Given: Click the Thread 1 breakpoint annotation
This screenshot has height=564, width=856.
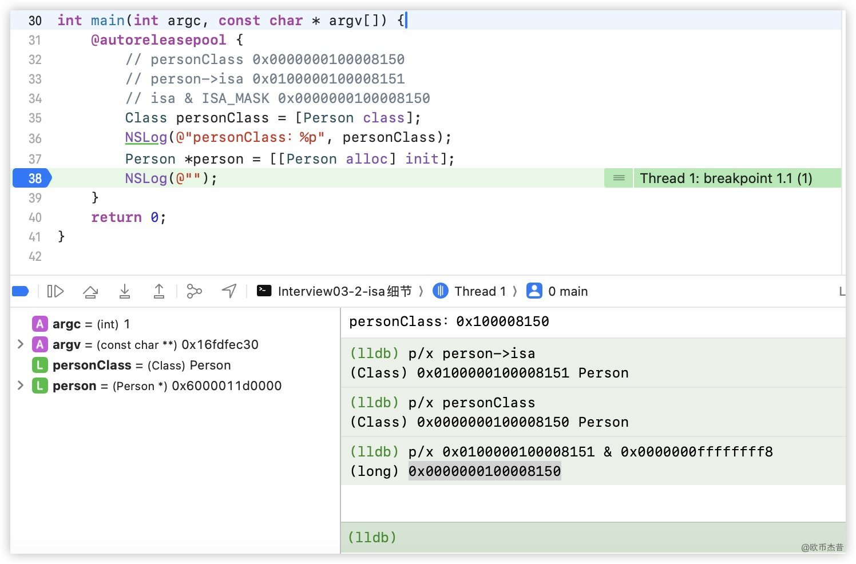Looking at the screenshot, I should point(726,178).
